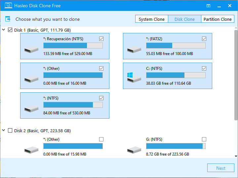Click the Hasleo Disk Clone app logo
This screenshot has height=178, width=238.
point(8,6)
